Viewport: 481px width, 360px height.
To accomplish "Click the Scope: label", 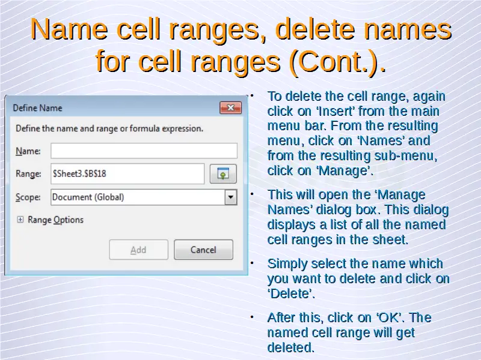I will click(28, 197).
